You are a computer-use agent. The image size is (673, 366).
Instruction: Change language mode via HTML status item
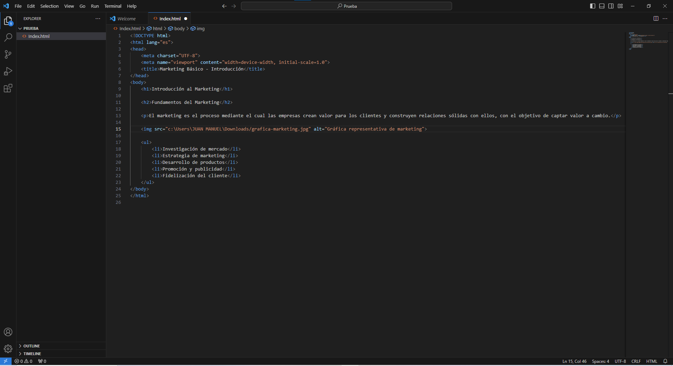652,361
